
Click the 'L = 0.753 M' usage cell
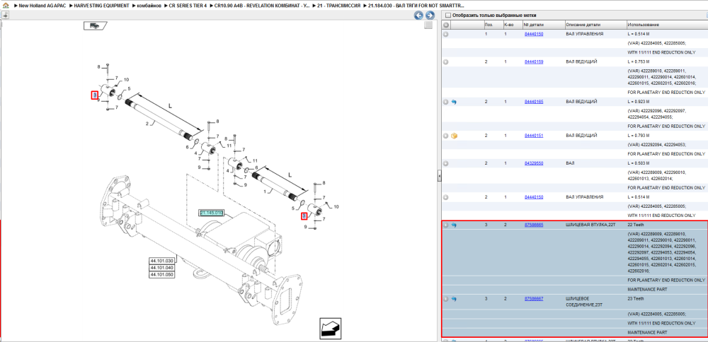638,61
